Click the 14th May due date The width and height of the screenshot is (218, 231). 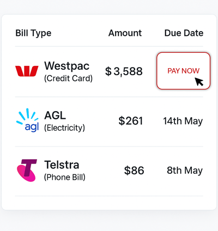click(x=183, y=121)
